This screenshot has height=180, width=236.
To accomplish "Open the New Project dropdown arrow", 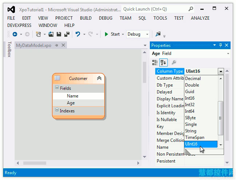I will pyautogui.click(x=45, y=34).
